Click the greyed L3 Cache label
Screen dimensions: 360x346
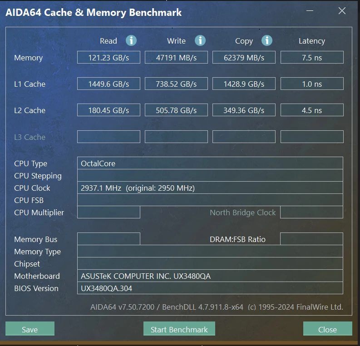pos(30,137)
